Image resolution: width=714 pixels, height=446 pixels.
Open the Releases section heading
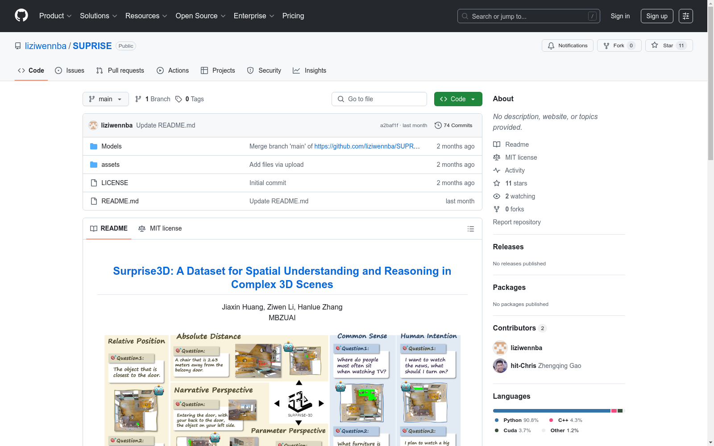508,247
